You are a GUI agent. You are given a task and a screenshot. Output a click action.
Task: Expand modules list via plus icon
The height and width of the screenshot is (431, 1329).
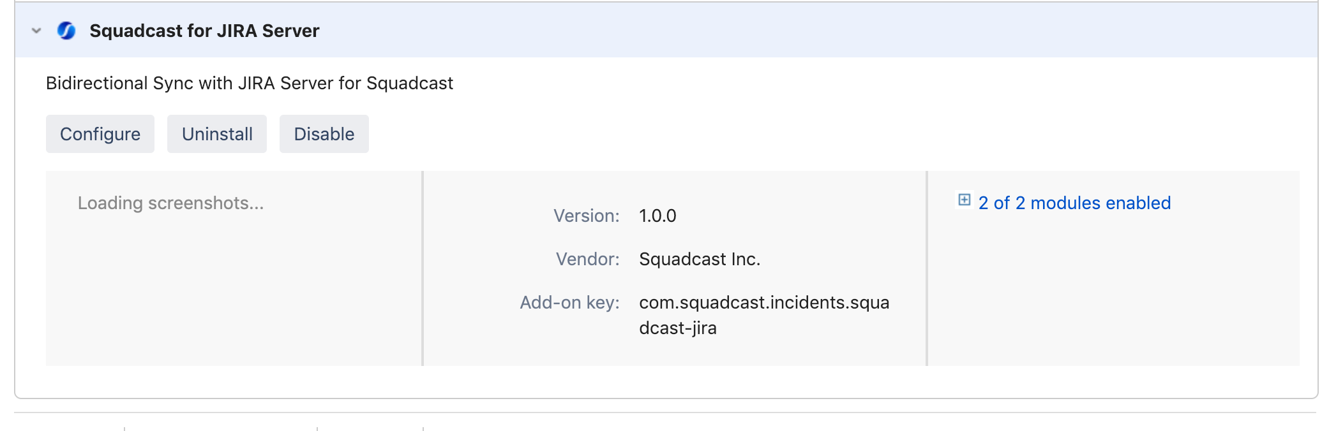click(965, 200)
